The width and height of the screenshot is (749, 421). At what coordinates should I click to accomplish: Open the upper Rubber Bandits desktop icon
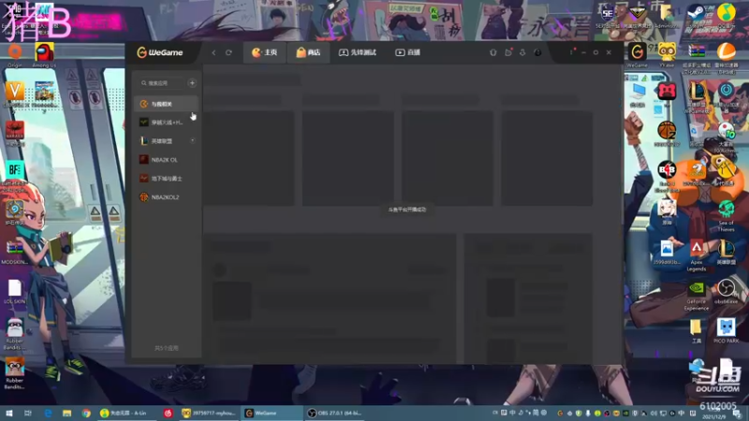(15, 333)
